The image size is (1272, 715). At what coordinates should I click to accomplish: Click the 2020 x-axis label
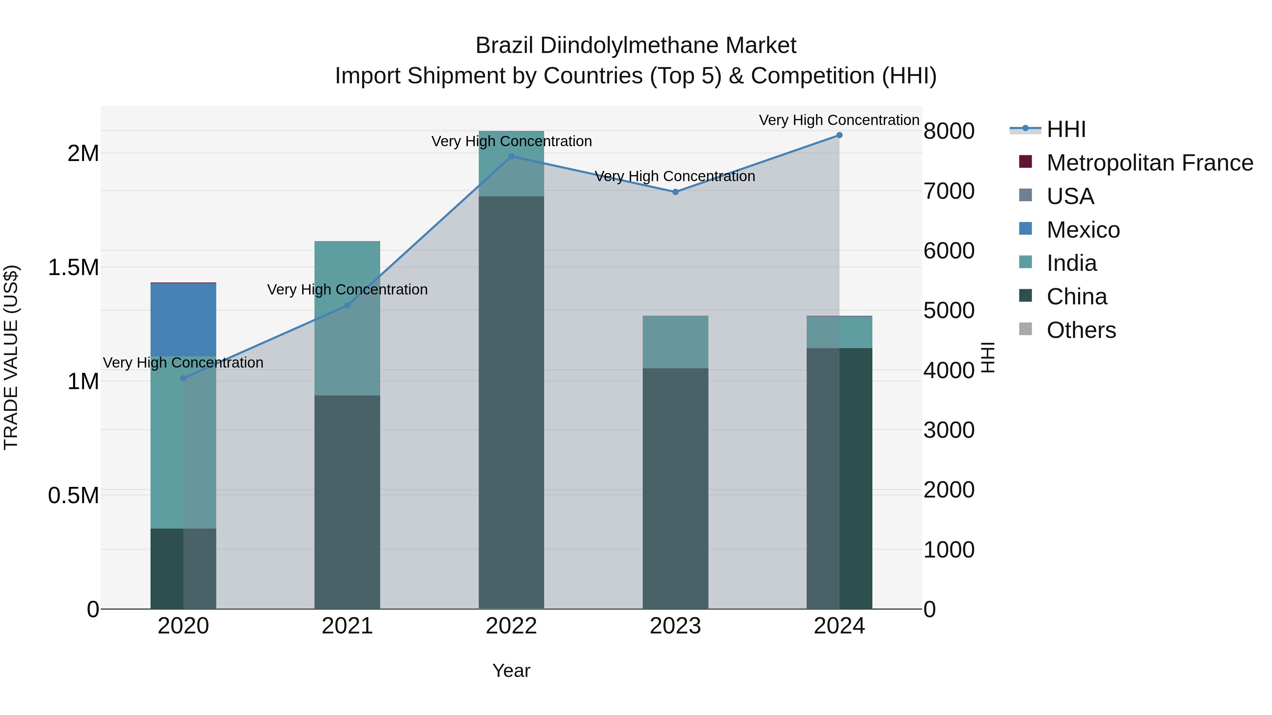coord(183,626)
